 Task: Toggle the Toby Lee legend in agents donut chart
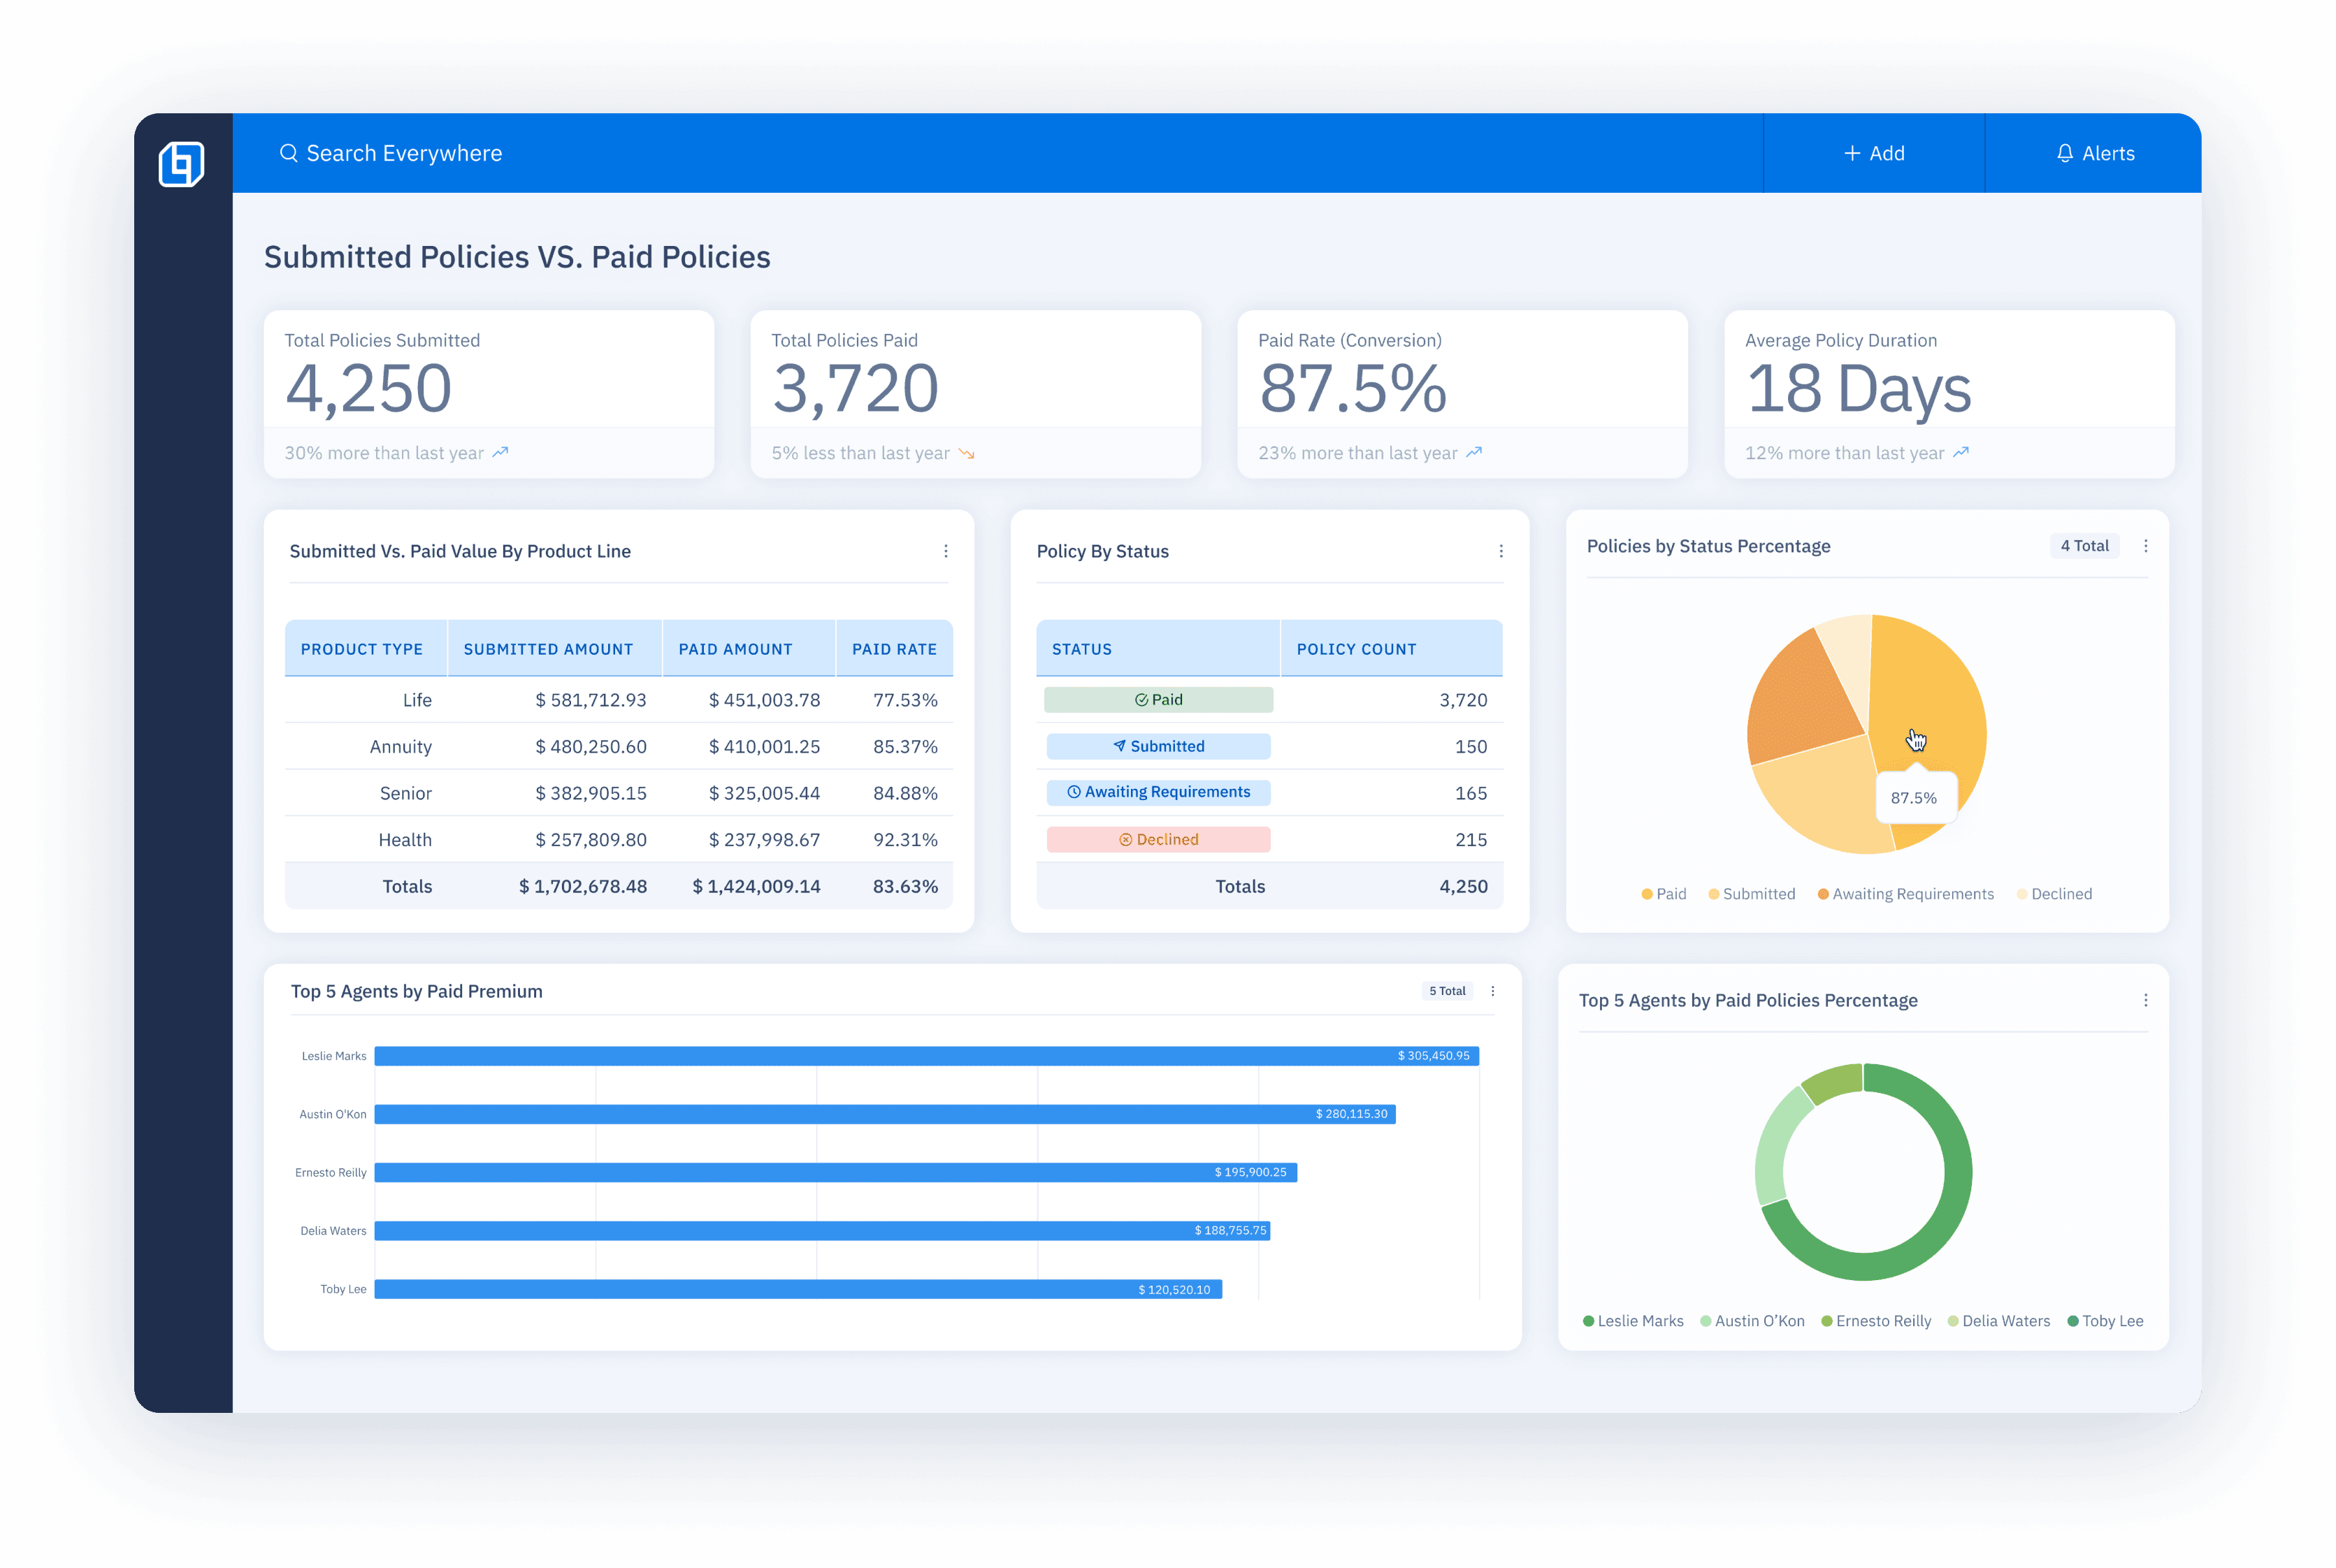coord(2105,1320)
